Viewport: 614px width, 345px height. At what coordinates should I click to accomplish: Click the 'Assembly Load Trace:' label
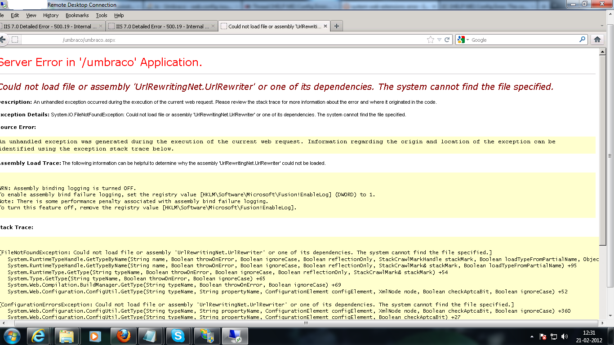tap(31, 163)
